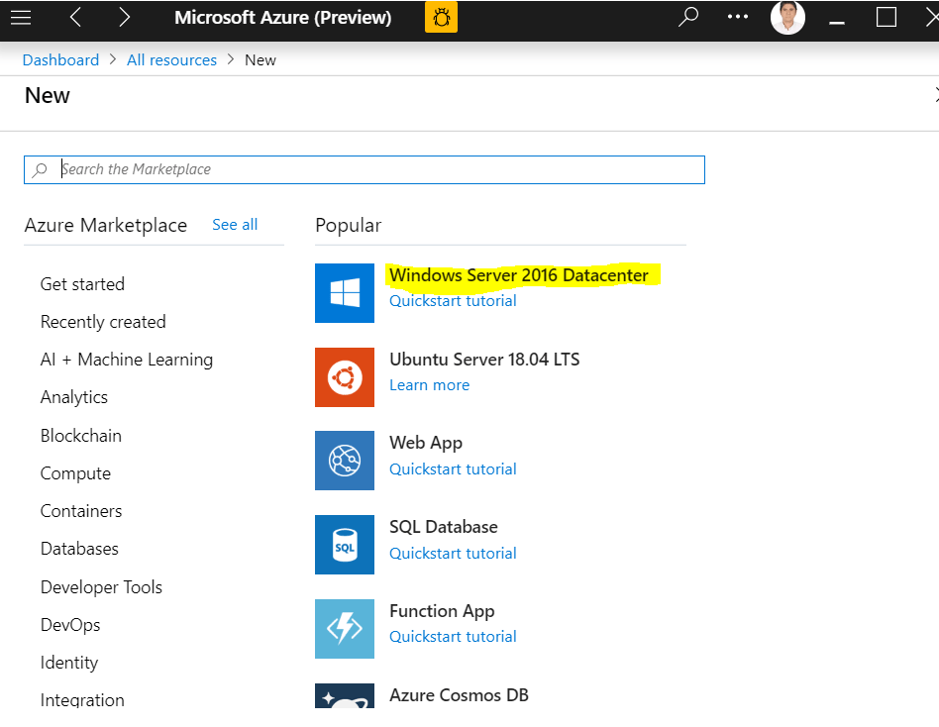
Task: Open the three-dot more options menu
Action: pyautogui.click(x=738, y=17)
